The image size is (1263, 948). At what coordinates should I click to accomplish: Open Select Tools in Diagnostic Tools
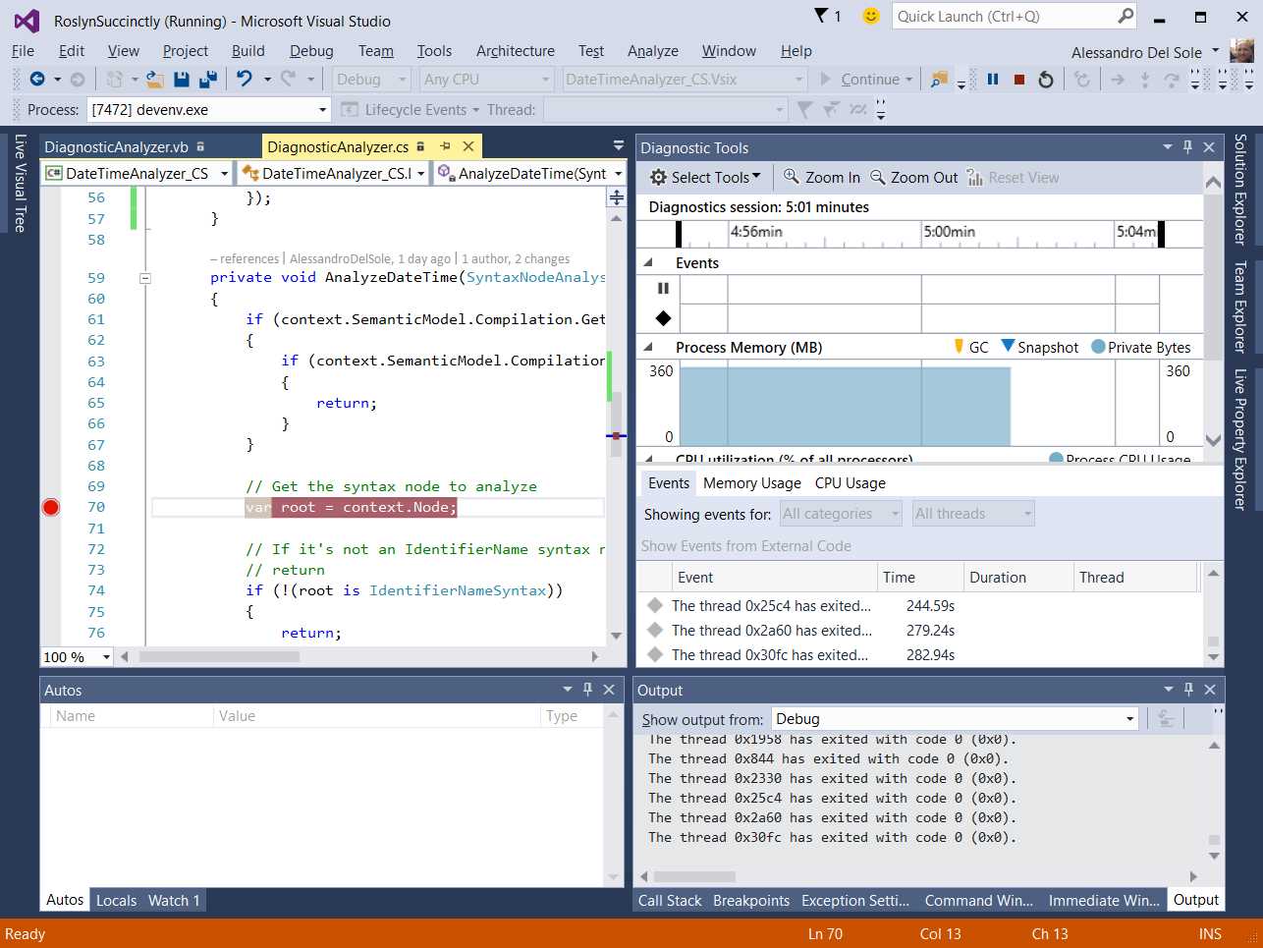pyautogui.click(x=704, y=178)
